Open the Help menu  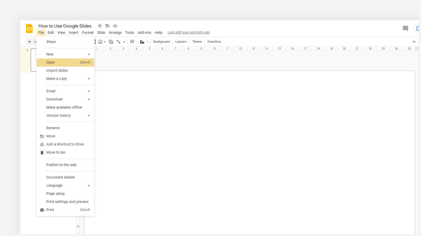coord(159,33)
